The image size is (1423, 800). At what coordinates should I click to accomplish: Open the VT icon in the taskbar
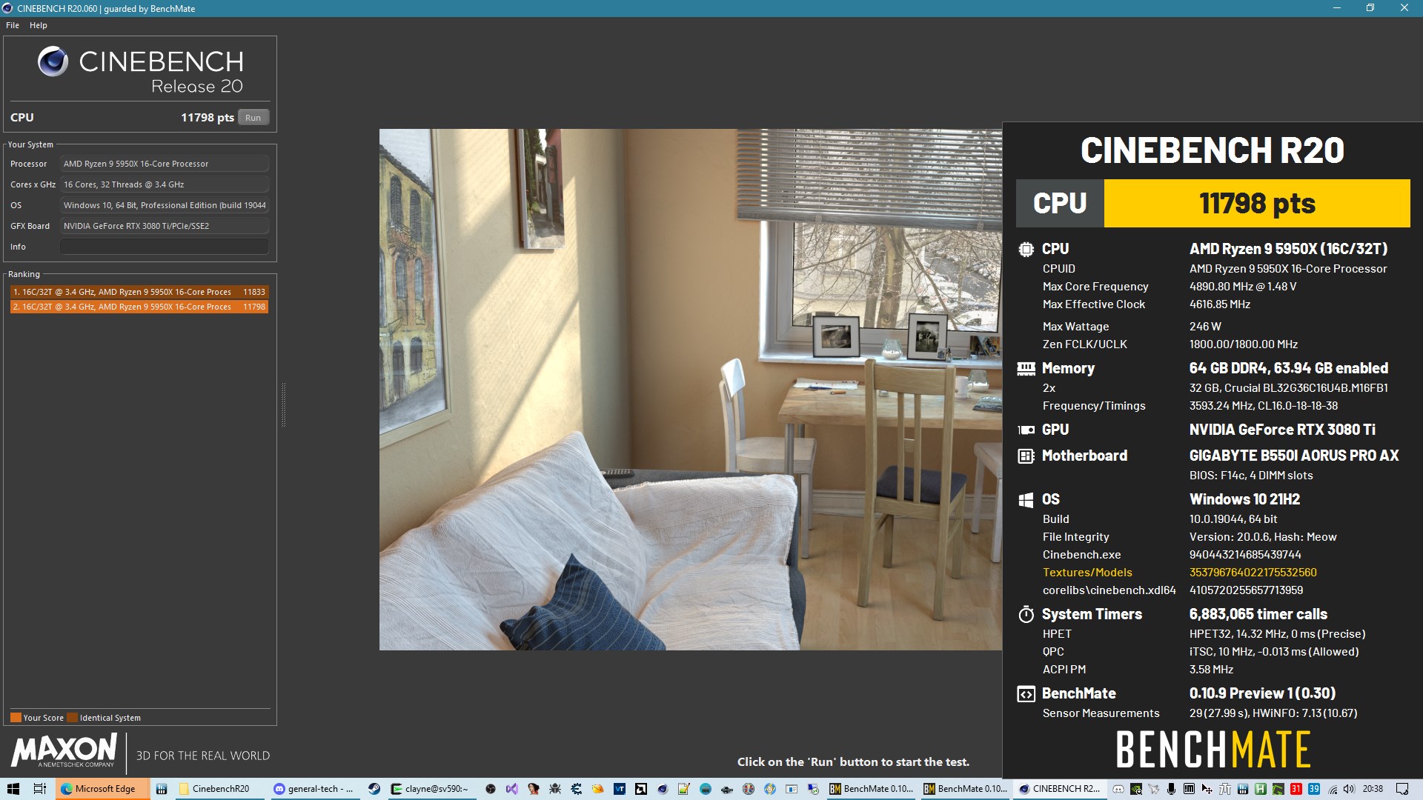pyautogui.click(x=620, y=789)
